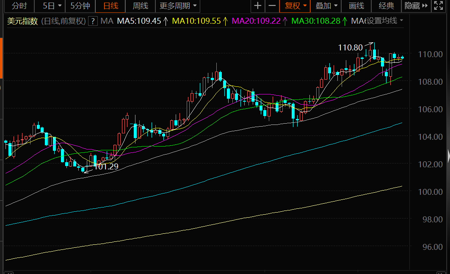450x274 pixels.
Task: Click the plus zoom-in chart icon
Action: point(257,6)
